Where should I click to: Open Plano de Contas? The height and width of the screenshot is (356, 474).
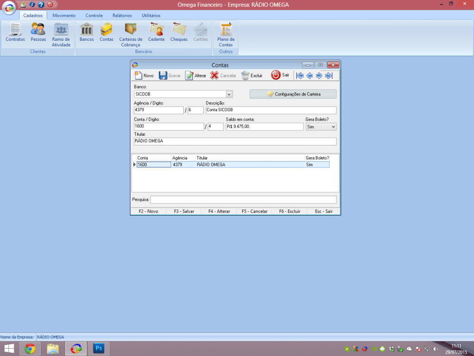(x=226, y=34)
